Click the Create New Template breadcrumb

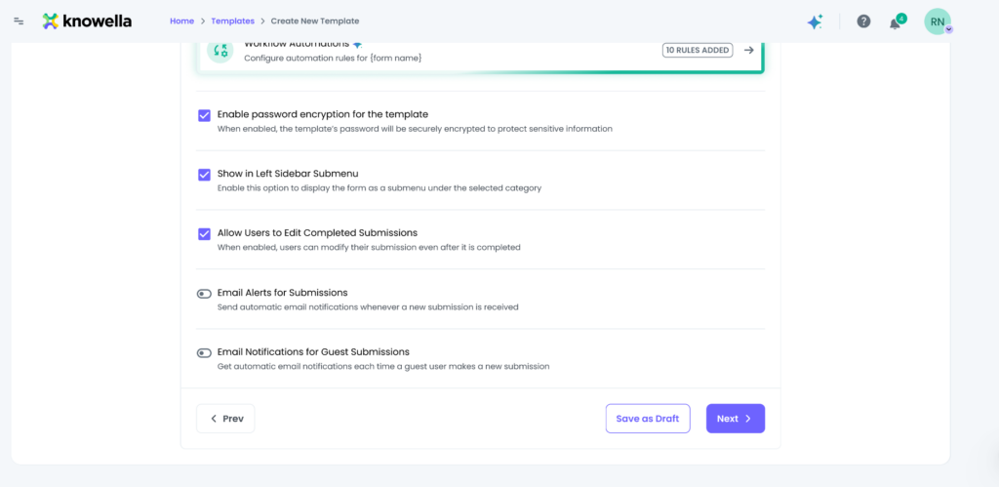313,20
